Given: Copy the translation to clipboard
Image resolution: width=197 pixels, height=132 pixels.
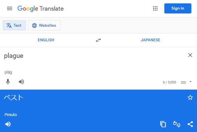Looking at the screenshot, I should pos(163,124).
